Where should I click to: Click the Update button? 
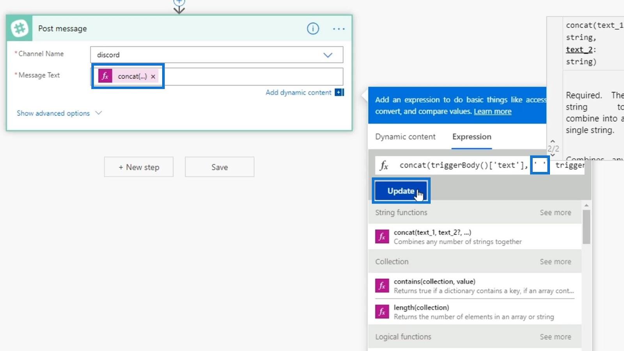coord(401,191)
